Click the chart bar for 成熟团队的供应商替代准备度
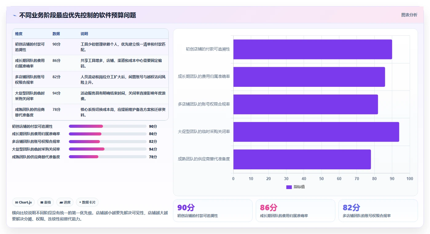 (302, 159)
